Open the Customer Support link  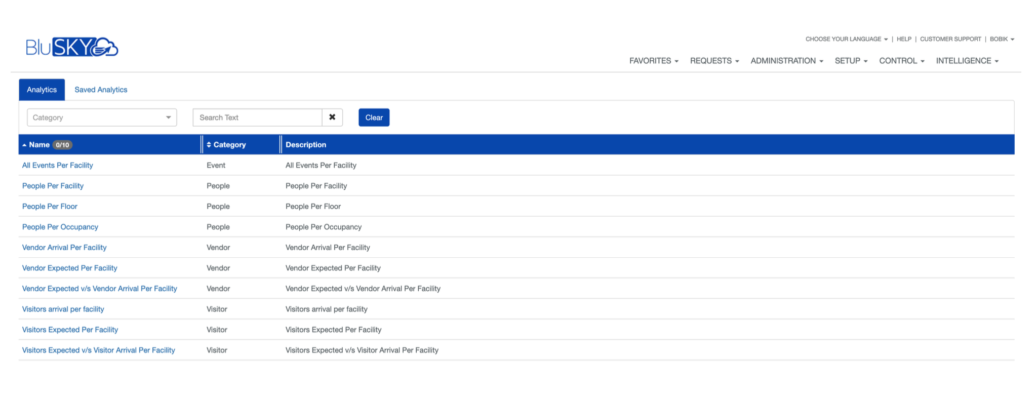[950, 39]
